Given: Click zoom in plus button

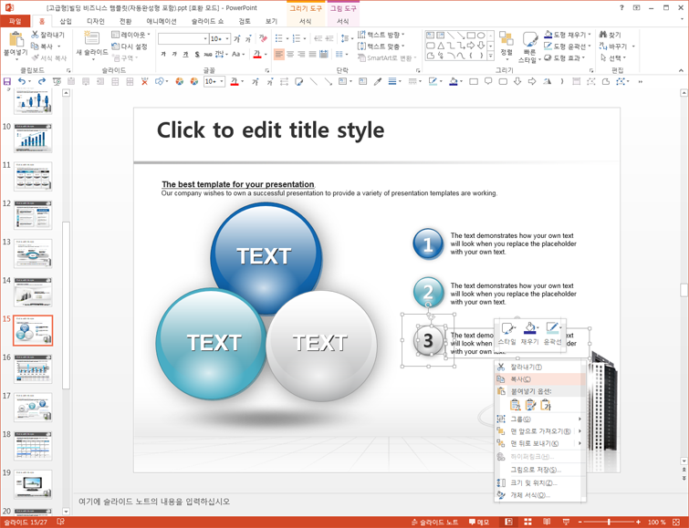Looking at the screenshot, I should coord(638,522).
